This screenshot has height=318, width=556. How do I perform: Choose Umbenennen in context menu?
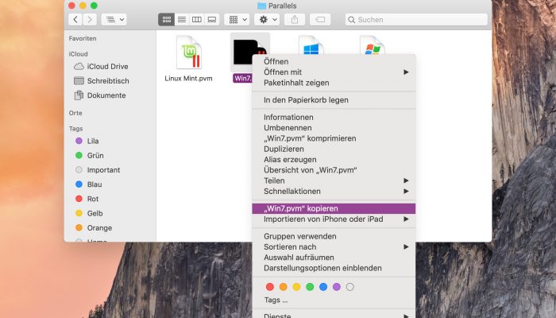click(334, 128)
